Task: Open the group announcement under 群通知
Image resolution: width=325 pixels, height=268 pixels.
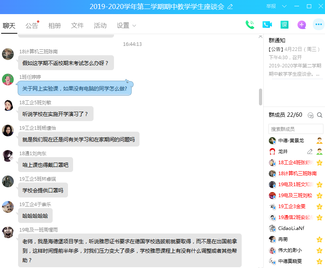Action: click(x=295, y=62)
